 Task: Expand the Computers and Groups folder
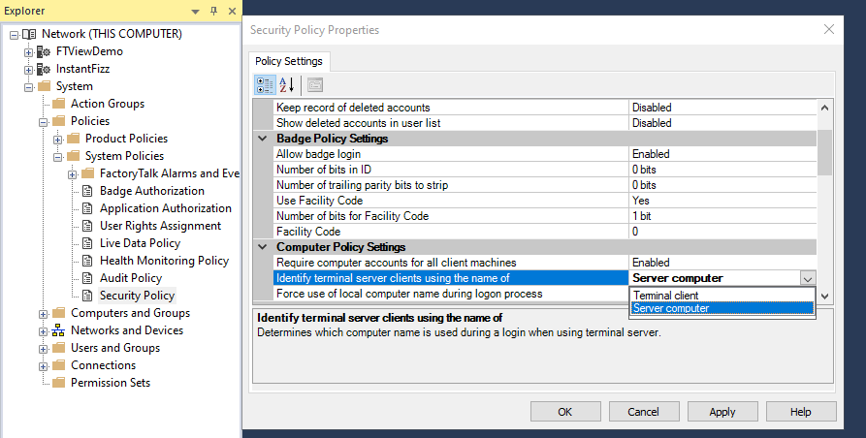(x=43, y=313)
